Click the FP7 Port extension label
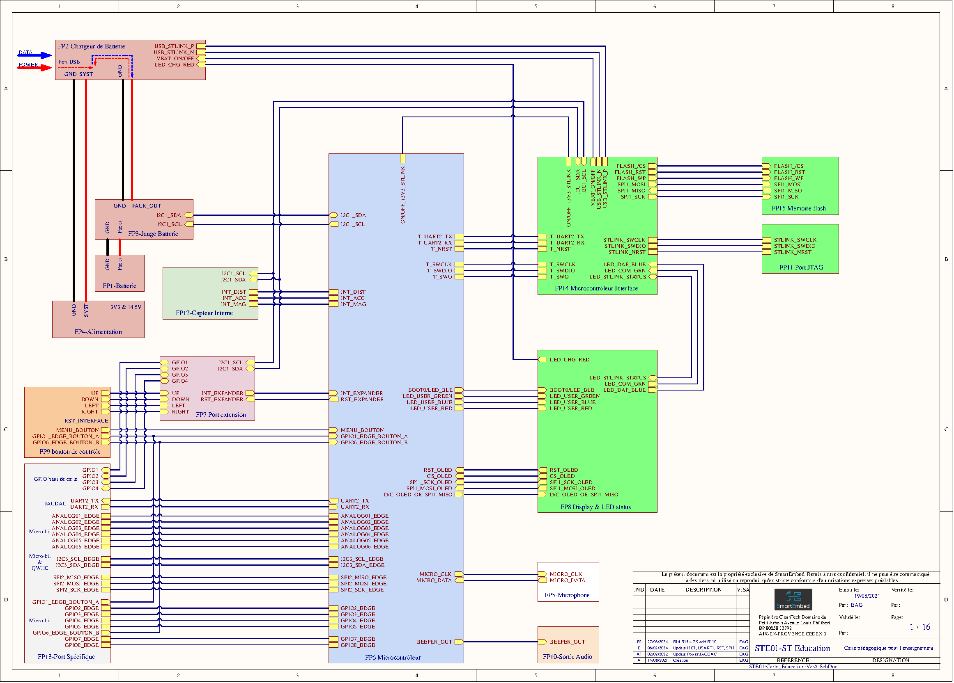 coord(221,415)
